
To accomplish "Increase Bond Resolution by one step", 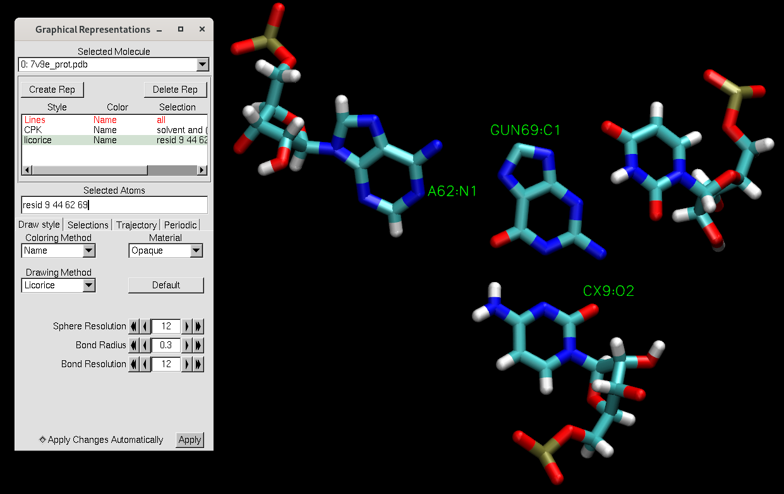I will coord(187,364).
